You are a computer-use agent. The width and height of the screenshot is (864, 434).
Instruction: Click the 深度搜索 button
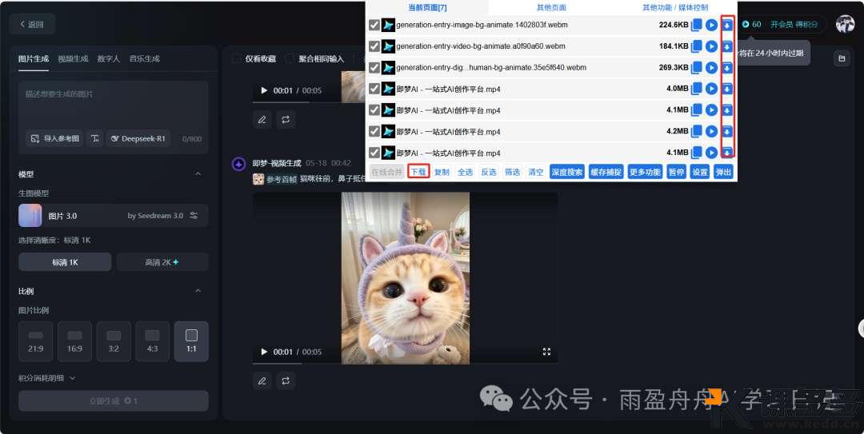tap(566, 172)
